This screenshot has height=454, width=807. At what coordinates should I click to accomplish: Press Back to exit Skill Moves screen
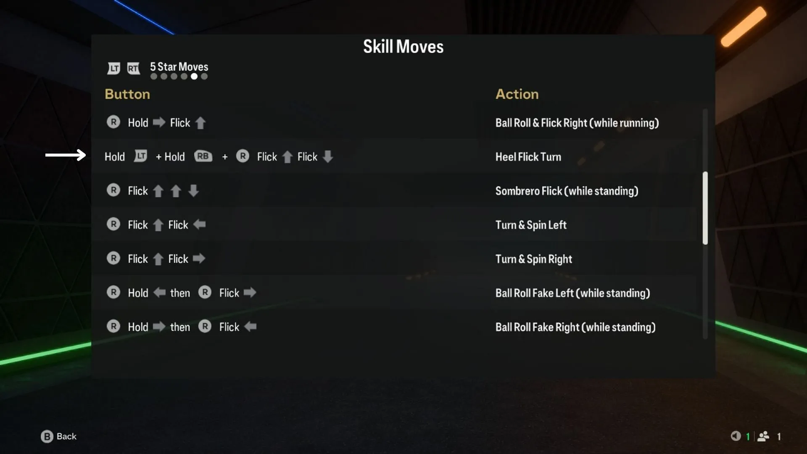pyautogui.click(x=59, y=436)
